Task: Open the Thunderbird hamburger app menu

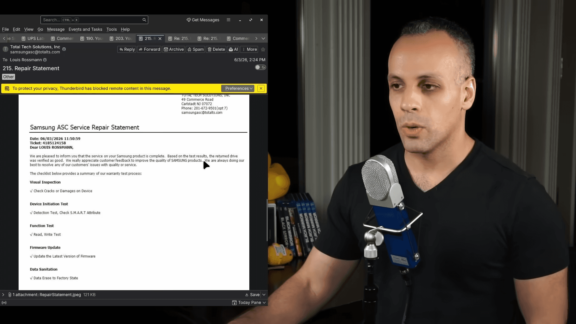Action: tap(229, 20)
